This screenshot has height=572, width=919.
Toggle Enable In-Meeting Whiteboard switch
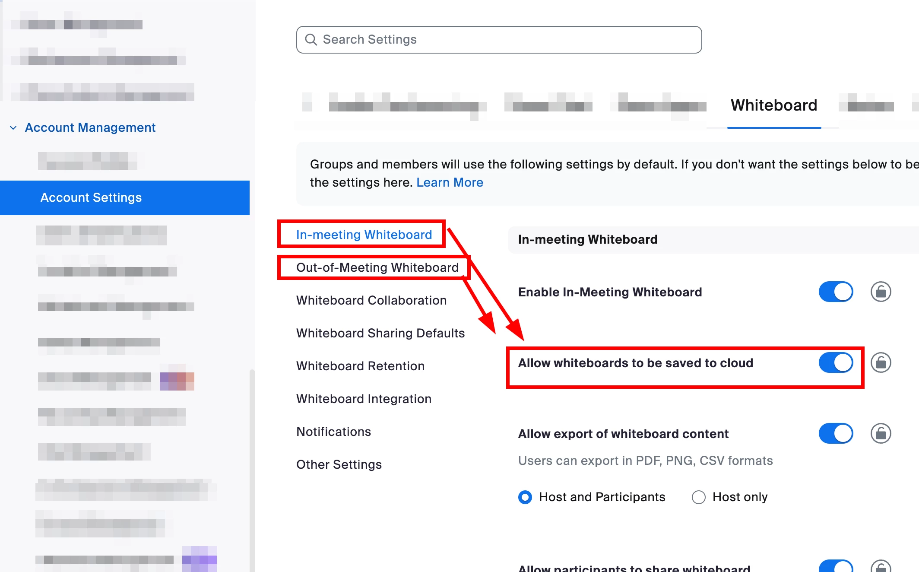coord(836,292)
